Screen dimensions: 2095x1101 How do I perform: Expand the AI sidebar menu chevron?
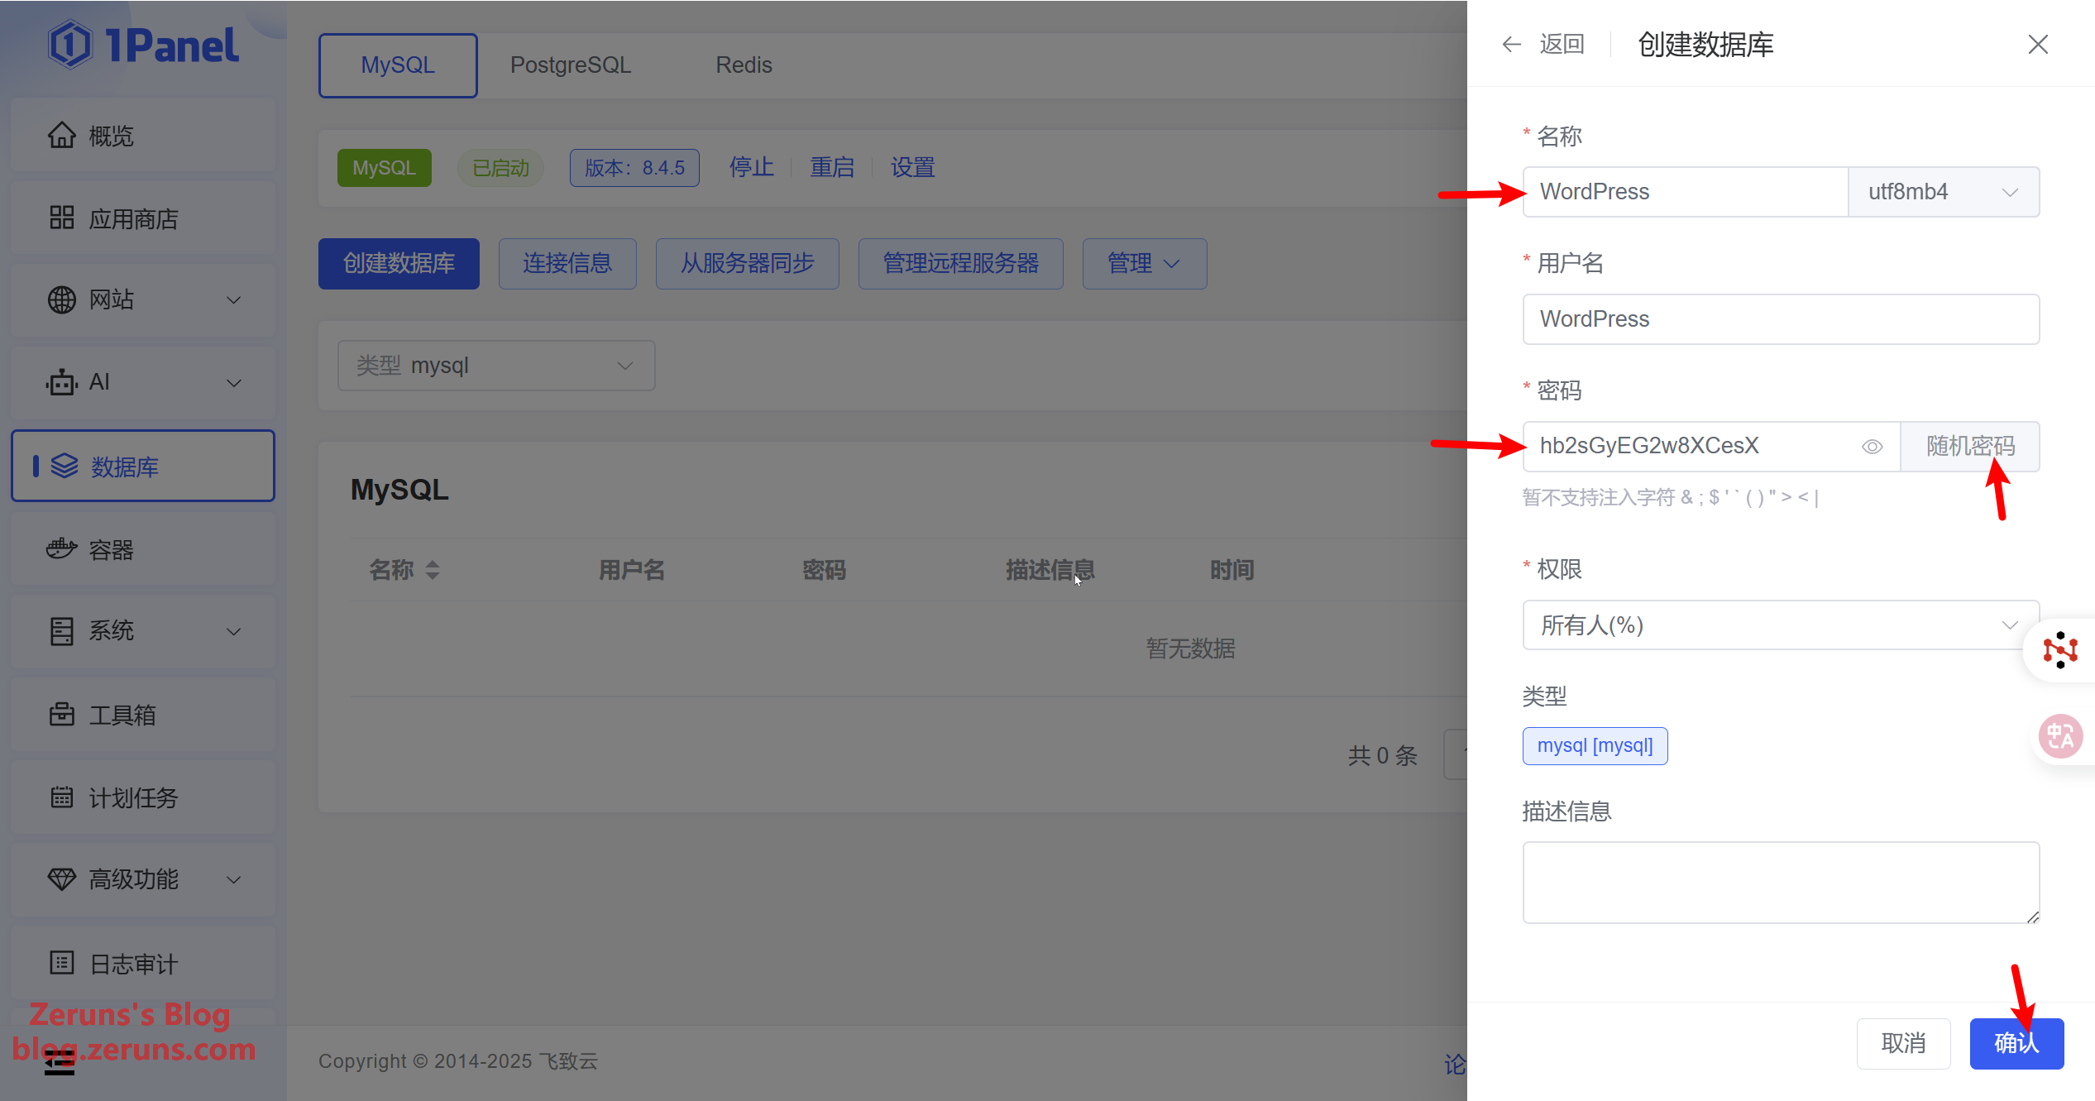click(x=234, y=383)
